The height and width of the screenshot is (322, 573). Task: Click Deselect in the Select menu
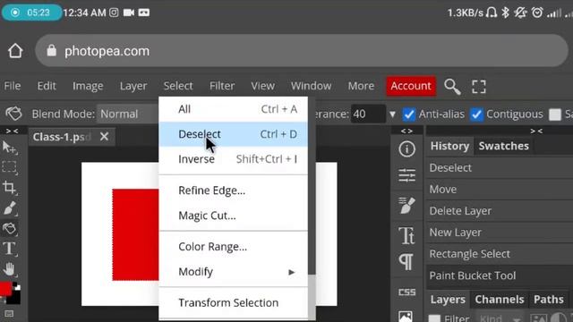(233, 134)
